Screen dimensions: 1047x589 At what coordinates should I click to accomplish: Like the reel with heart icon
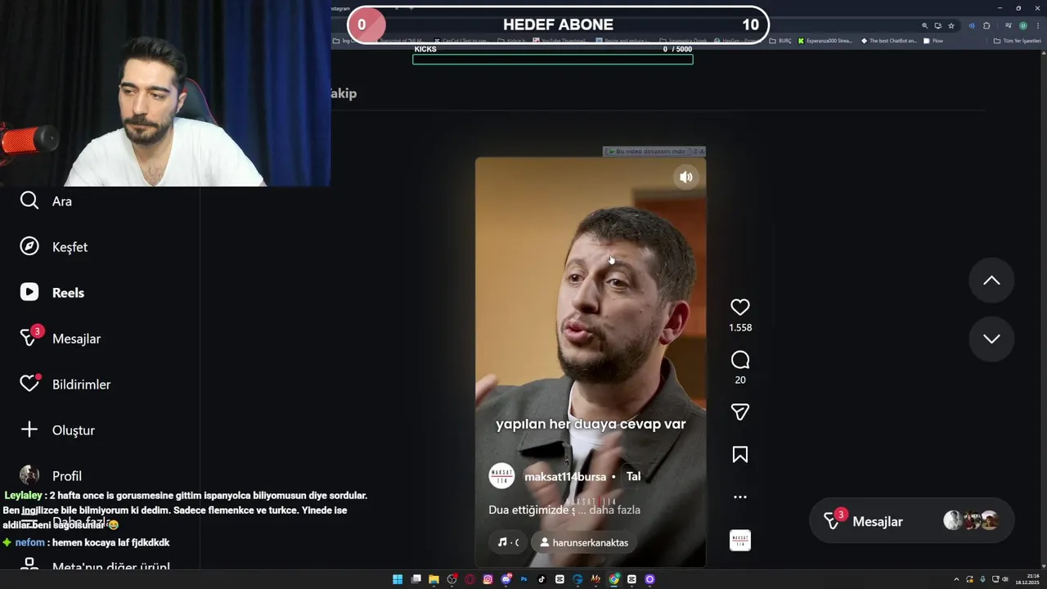(740, 308)
